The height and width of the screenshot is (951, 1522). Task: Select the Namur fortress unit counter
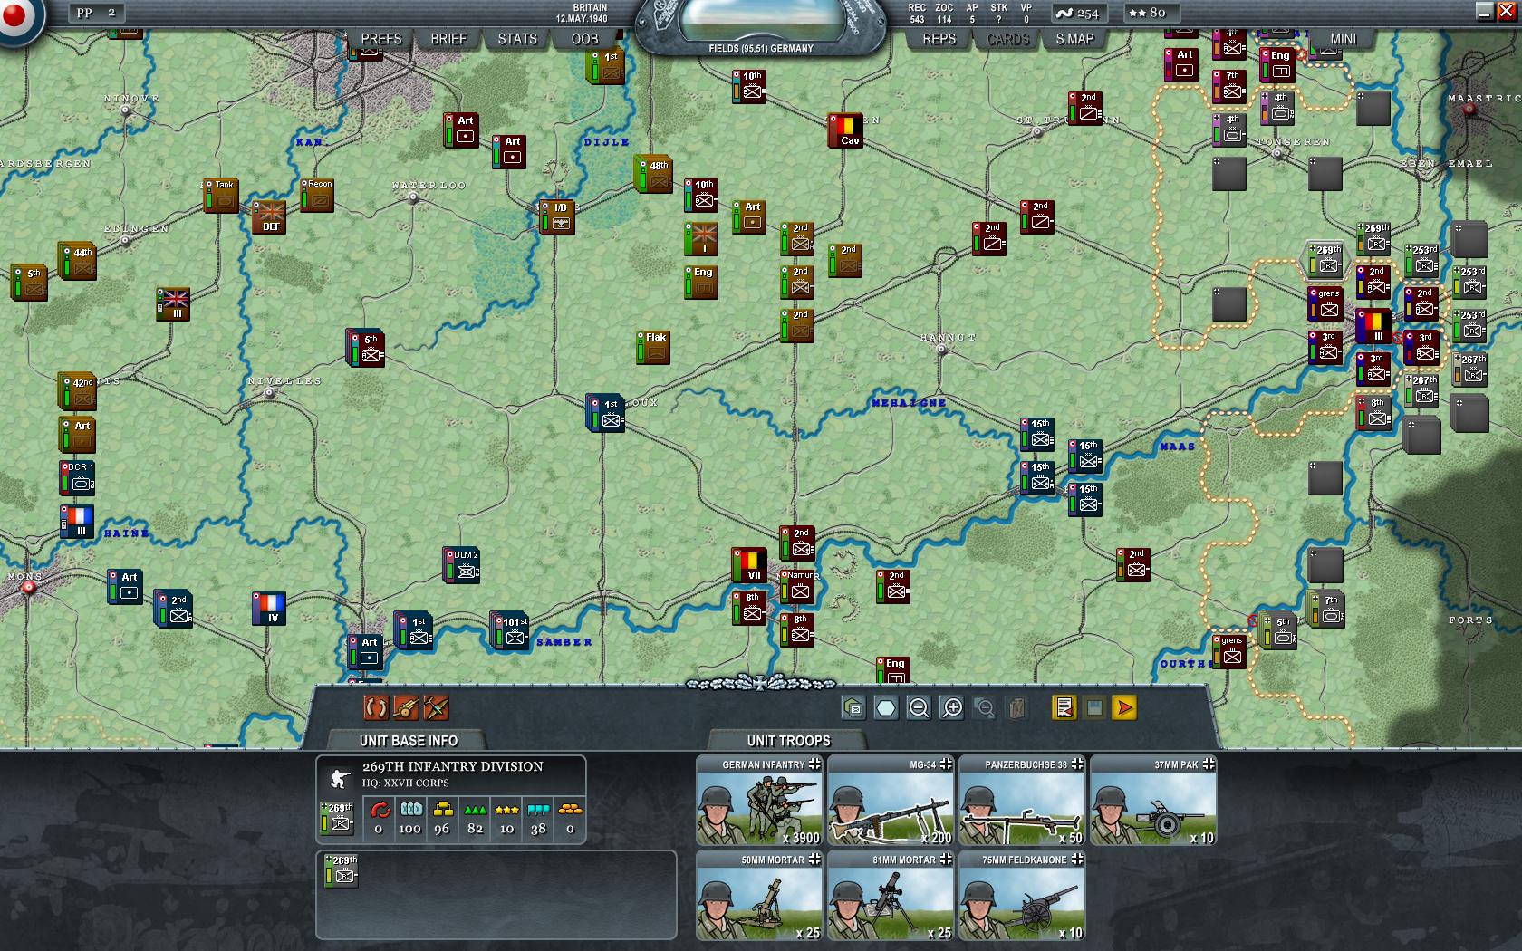point(797,585)
